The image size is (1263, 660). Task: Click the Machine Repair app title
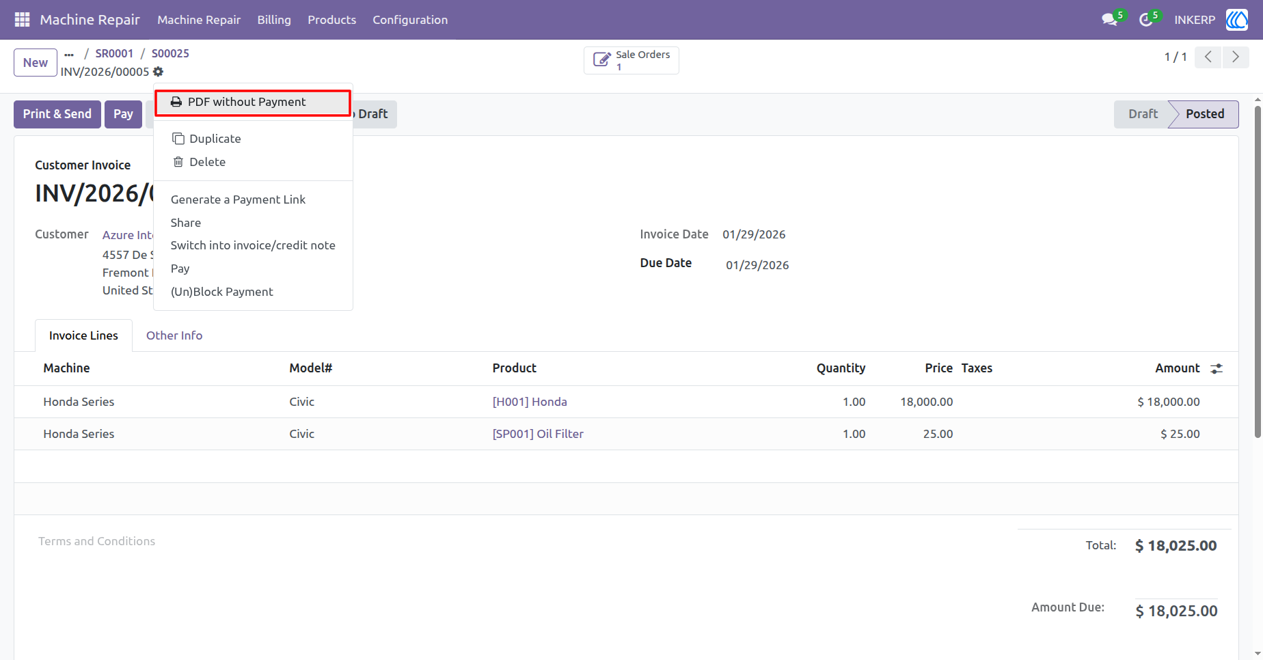click(x=90, y=20)
